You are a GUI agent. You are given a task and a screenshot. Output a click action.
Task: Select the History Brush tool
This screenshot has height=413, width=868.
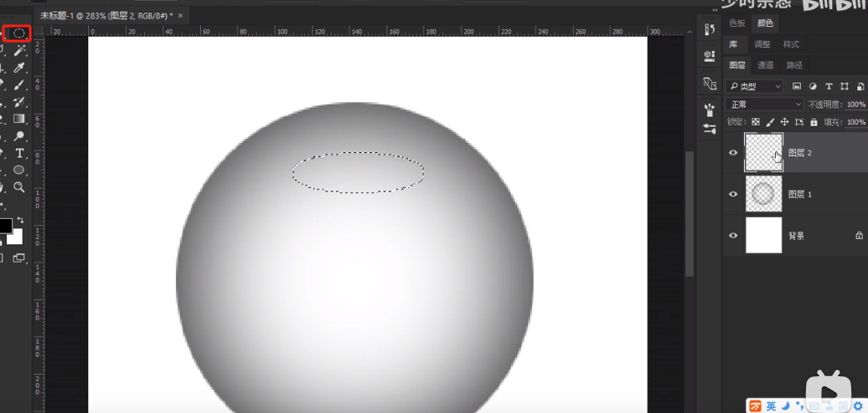pyautogui.click(x=19, y=102)
